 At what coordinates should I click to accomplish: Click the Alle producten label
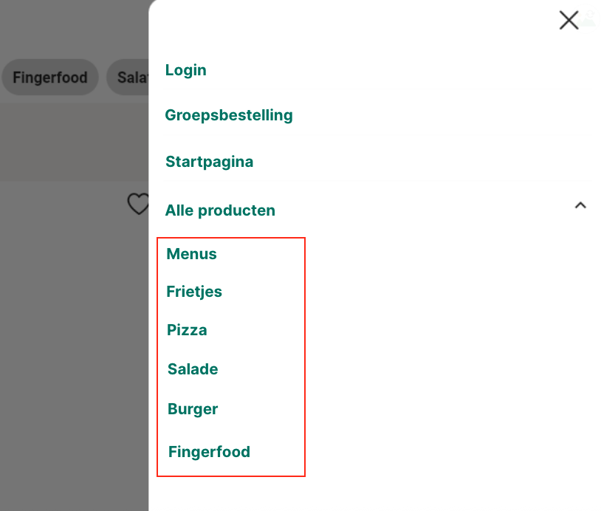[x=220, y=210]
